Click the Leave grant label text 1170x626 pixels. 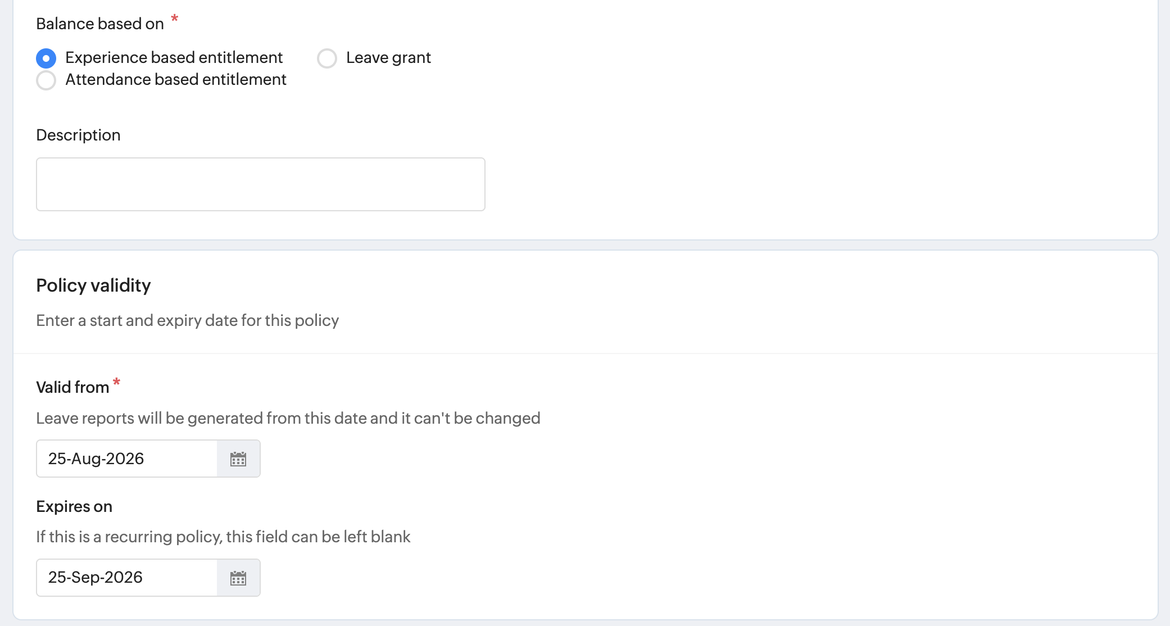click(x=388, y=57)
